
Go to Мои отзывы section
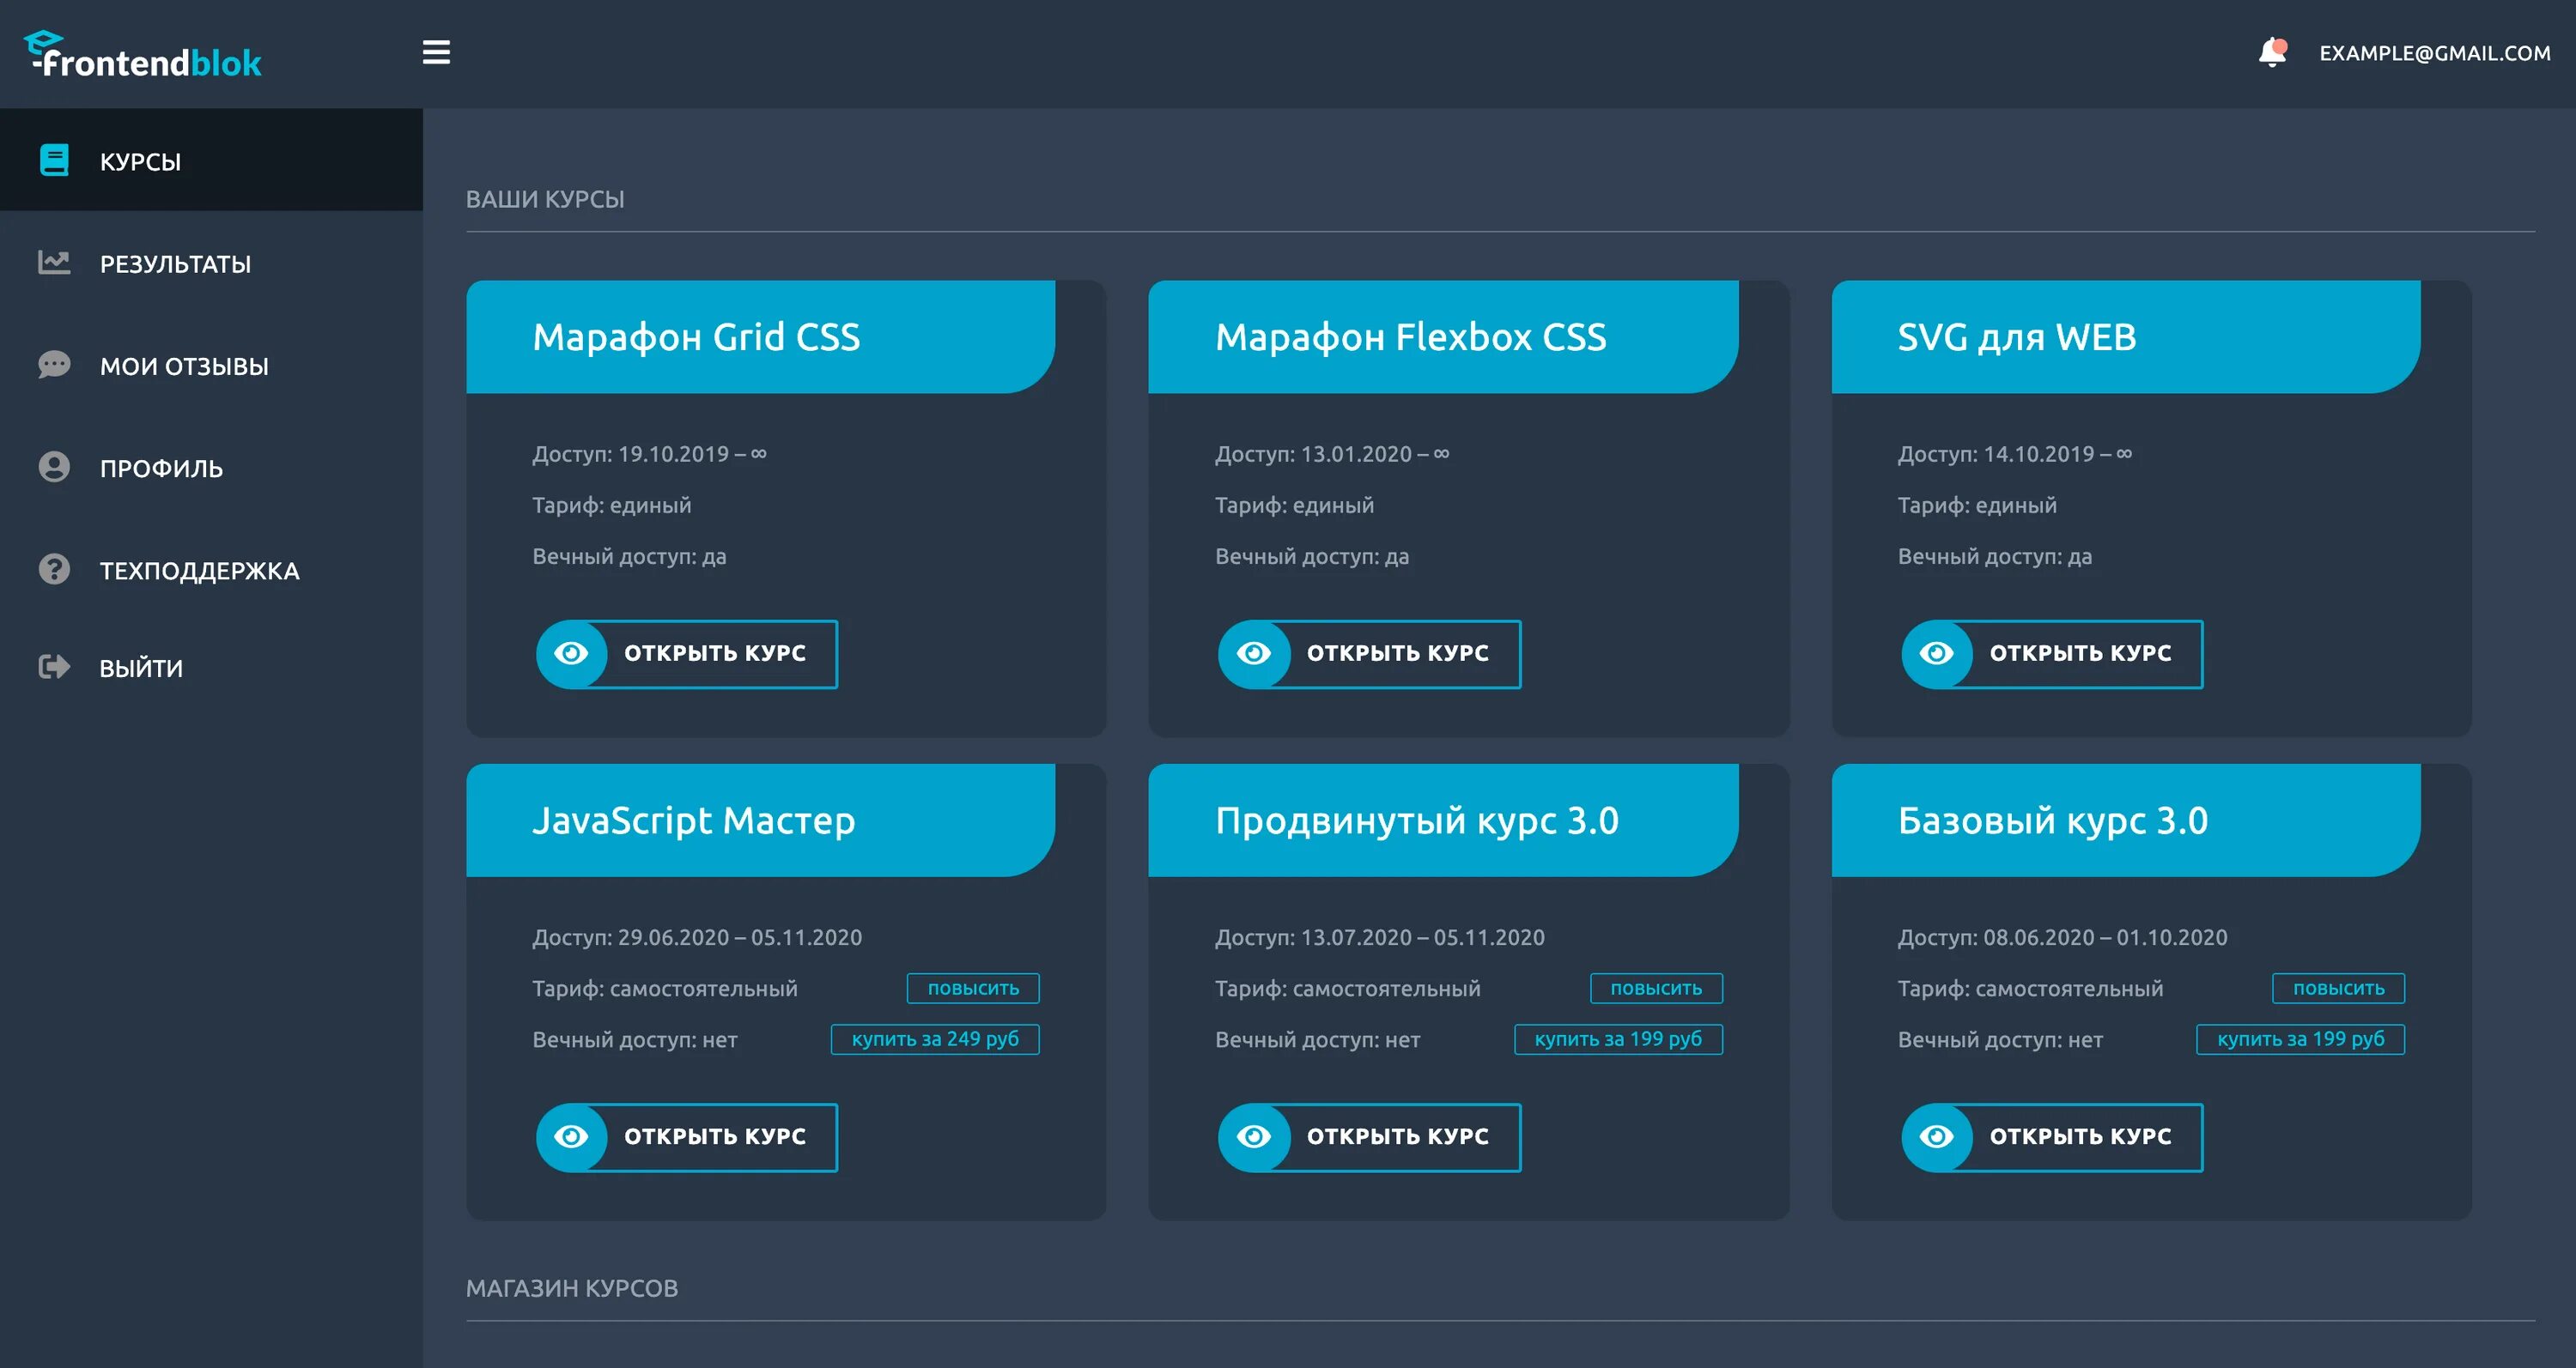tap(184, 366)
